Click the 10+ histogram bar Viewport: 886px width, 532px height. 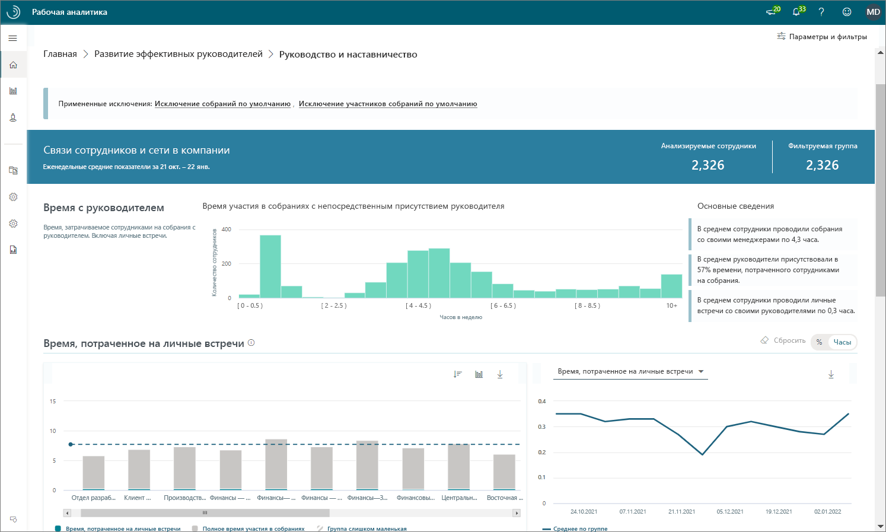(x=671, y=286)
